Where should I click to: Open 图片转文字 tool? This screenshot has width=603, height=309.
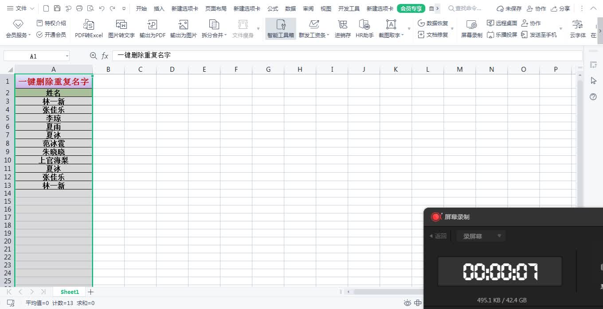(x=121, y=29)
